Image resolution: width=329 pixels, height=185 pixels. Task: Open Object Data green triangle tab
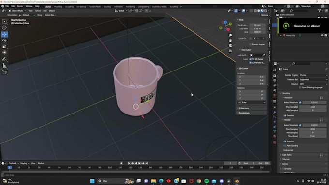[275, 131]
